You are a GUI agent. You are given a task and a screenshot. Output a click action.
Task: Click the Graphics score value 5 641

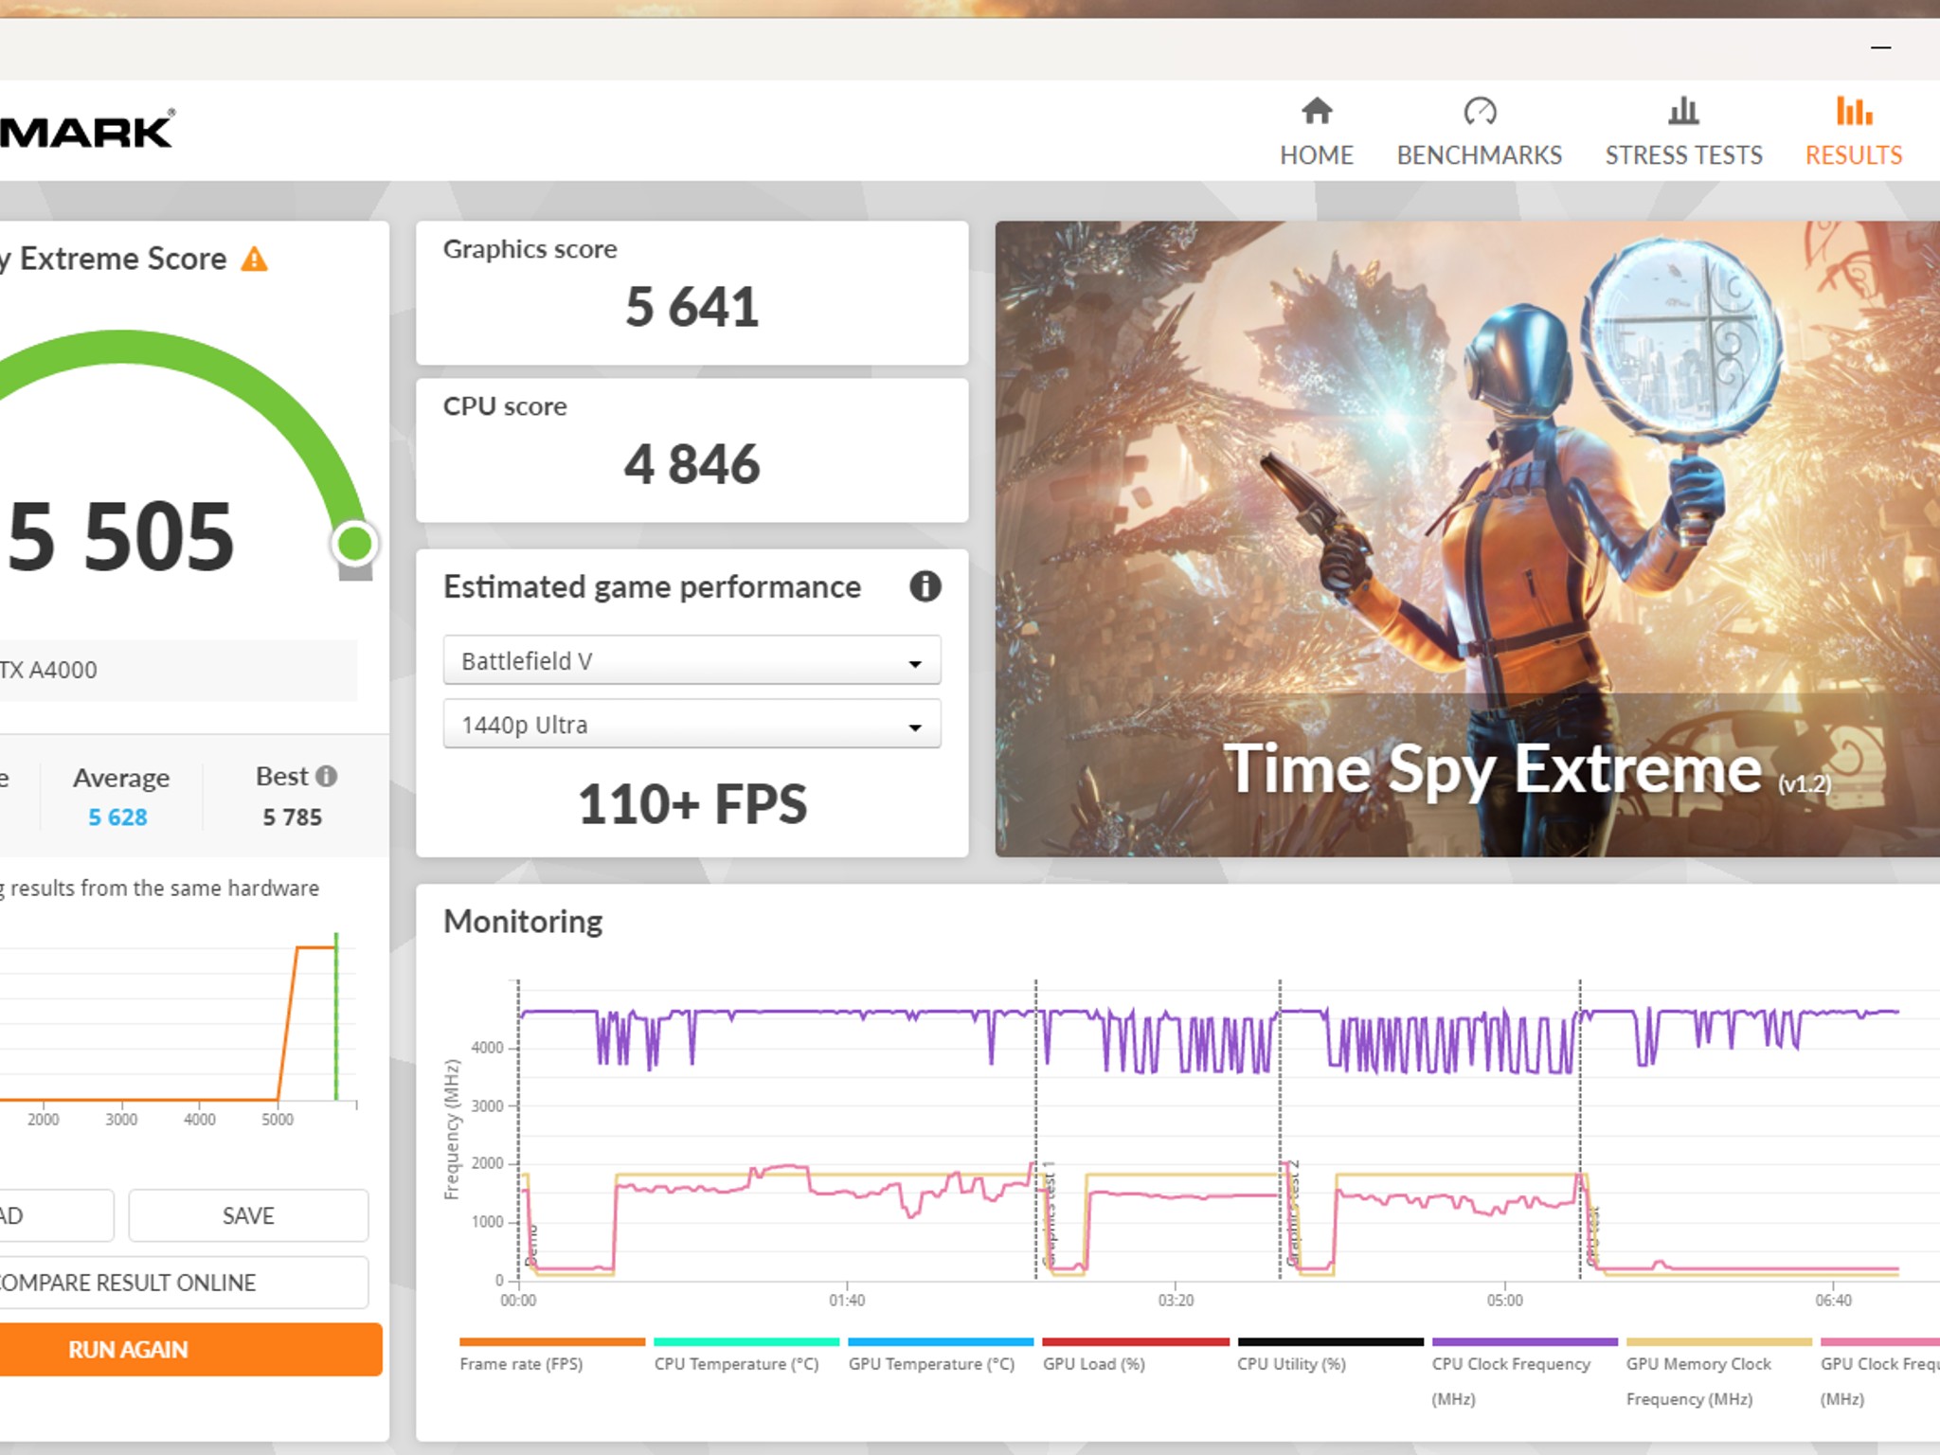coord(692,307)
